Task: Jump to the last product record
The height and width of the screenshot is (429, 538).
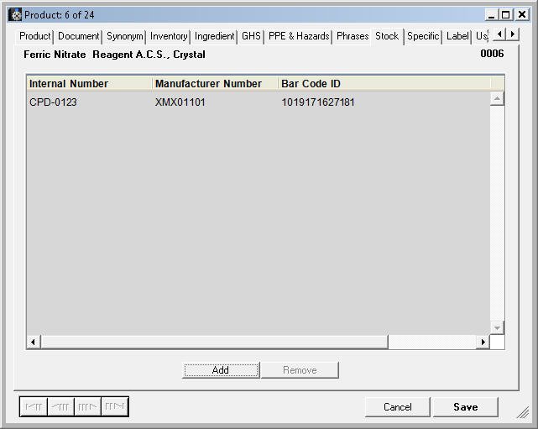Action: (114, 407)
